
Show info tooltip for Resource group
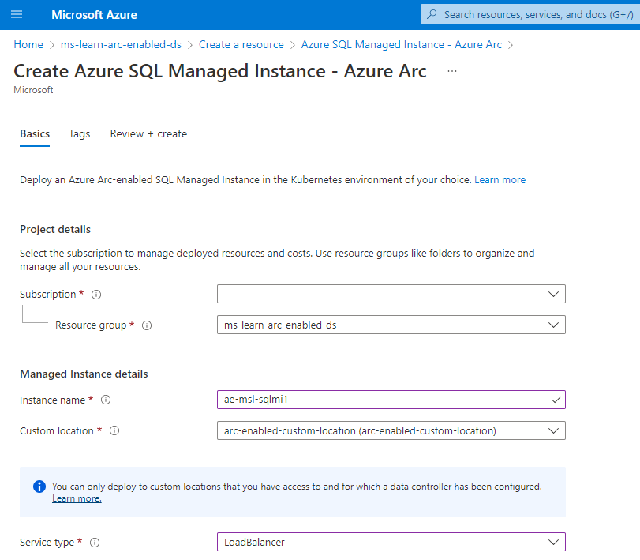pyautogui.click(x=147, y=325)
